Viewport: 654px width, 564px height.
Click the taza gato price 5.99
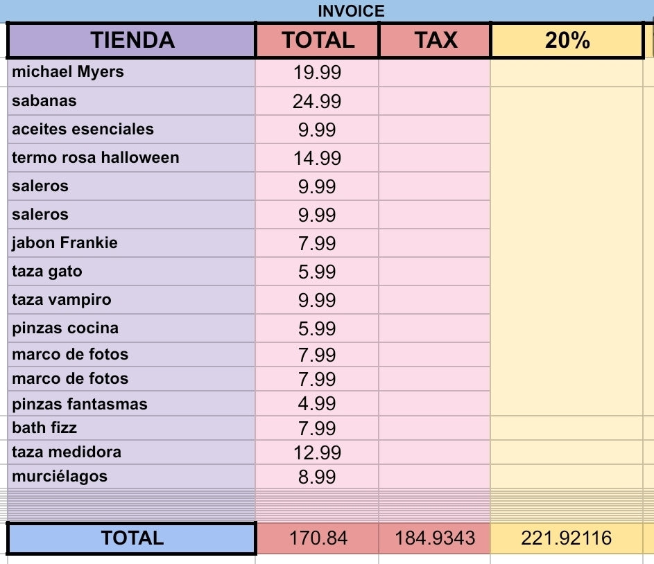317,272
